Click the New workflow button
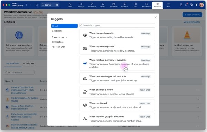 click(192, 15)
